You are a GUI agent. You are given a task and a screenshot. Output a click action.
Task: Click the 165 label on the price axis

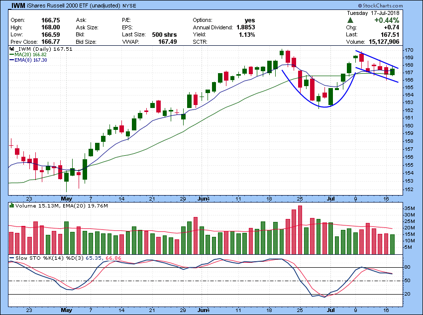(409, 88)
